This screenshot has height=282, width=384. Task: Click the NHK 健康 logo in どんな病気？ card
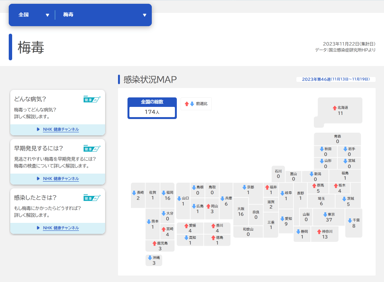click(x=92, y=99)
